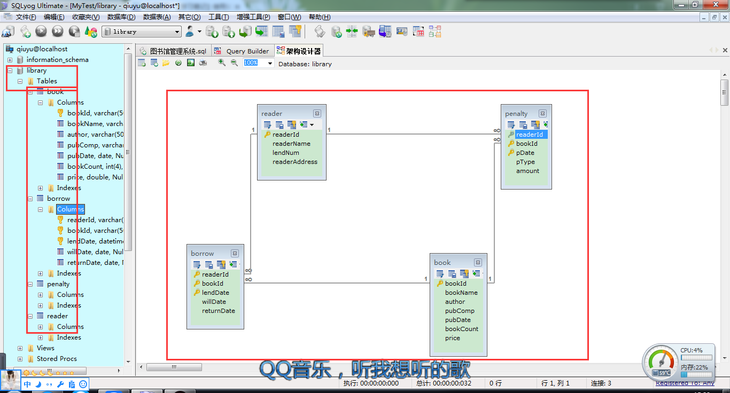The height and width of the screenshot is (393, 730).
Task: Click the execute all queries icon
Action: pos(58,32)
